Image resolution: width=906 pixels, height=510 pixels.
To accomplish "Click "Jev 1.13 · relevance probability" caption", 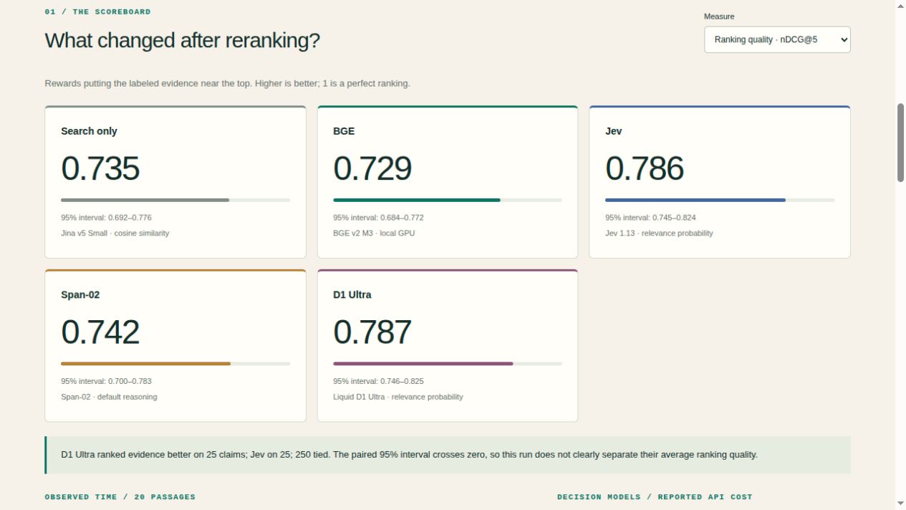I will pyautogui.click(x=659, y=234).
